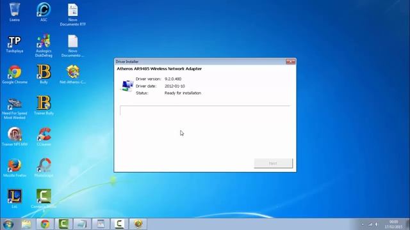Select the Net-Atheros-C... desktop icon
Image resolution: width=410 pixels, height=230 pixels.
click(72, 74)
